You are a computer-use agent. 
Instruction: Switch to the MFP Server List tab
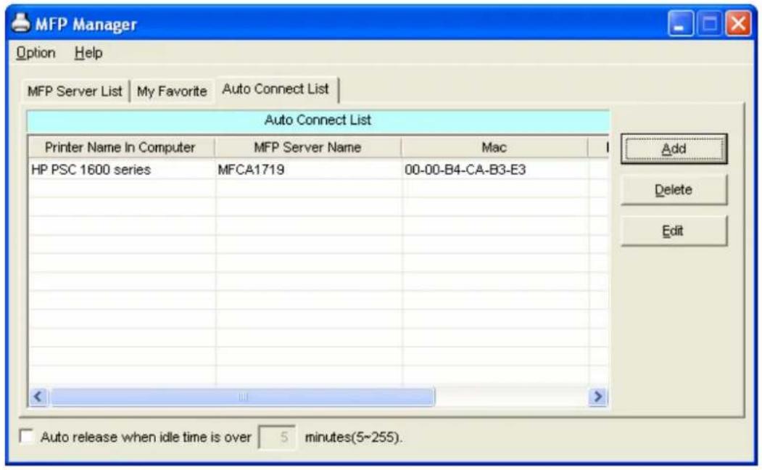pos(75,91)
